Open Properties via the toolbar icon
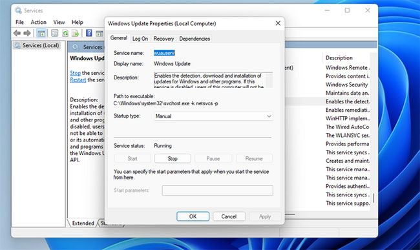This screenshot has width=420, height=250. (55, 33)
